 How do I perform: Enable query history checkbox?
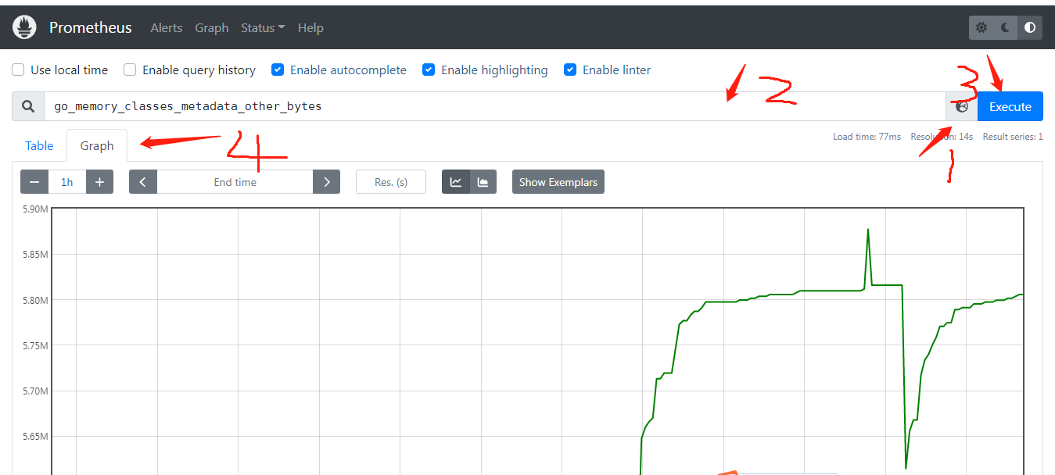coord(130,70)
